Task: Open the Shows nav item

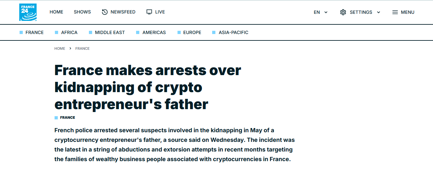Action: click(x=82, y=12)
